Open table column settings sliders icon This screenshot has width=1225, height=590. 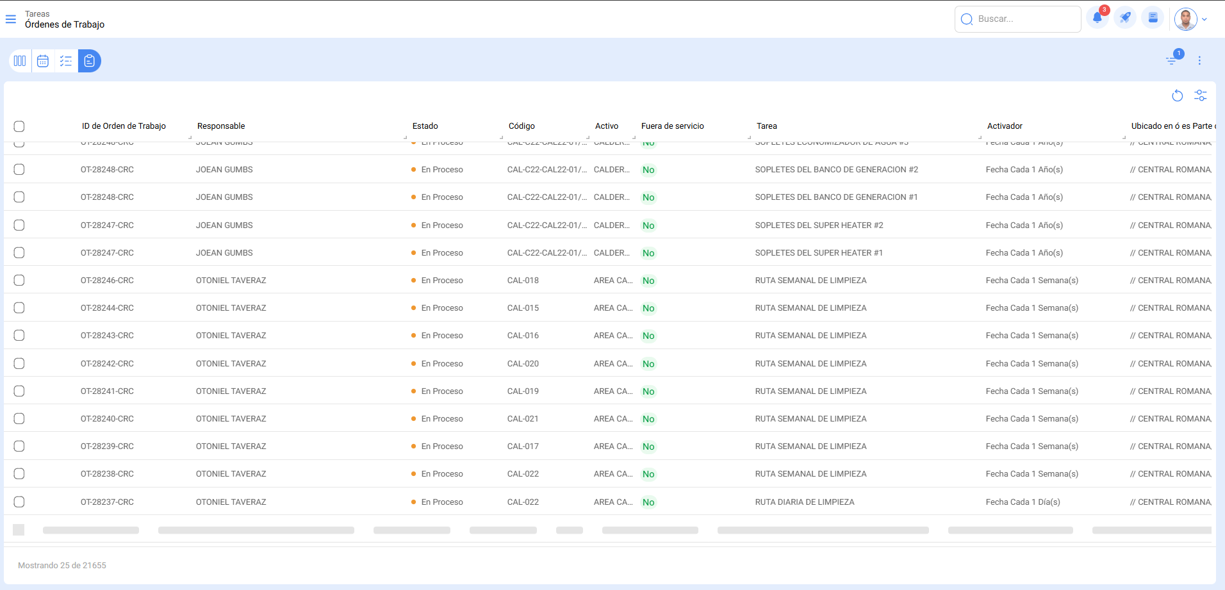coord(1200,95)
